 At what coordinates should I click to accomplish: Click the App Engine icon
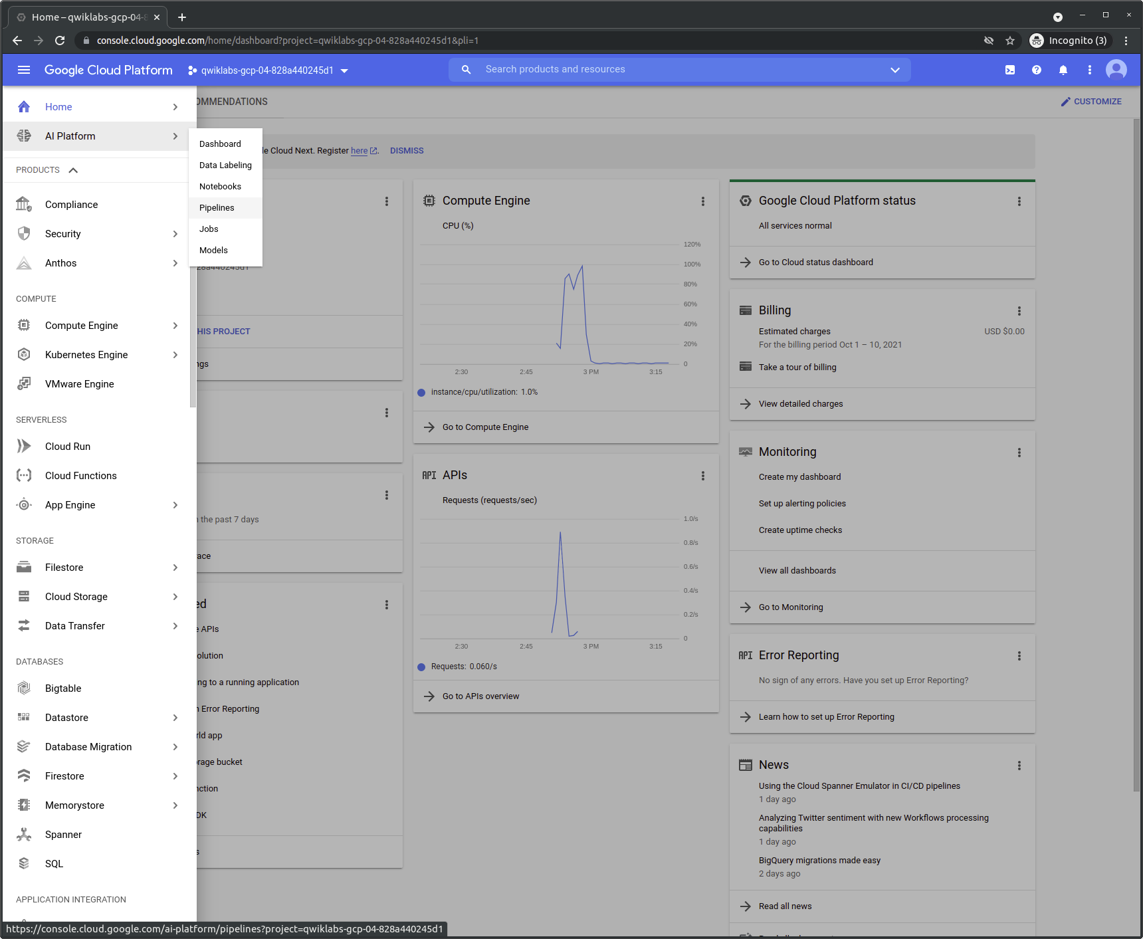[24, 504]
